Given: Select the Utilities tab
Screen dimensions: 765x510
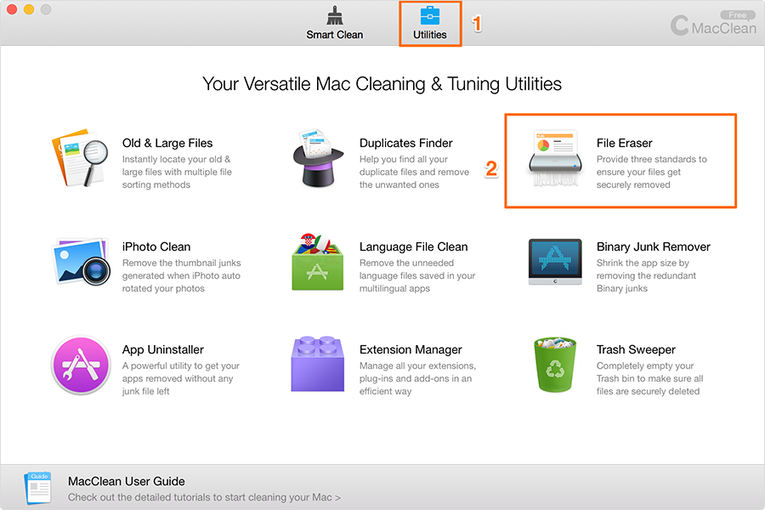Looking at the screenshot, I should (x=430, y=23).
